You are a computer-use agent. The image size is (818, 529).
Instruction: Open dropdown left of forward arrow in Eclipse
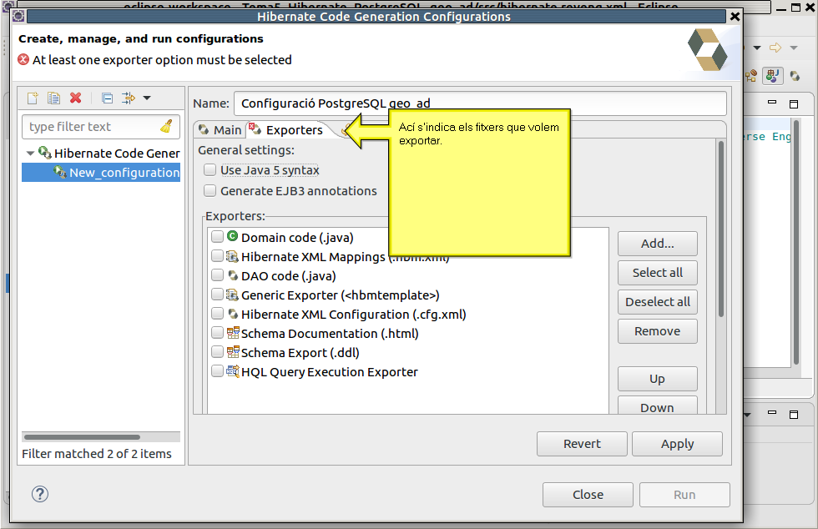pyautogui.click(x=757, y=48)
